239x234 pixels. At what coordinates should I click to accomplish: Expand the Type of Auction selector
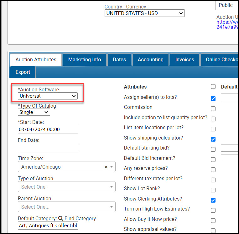pos(66,187)
